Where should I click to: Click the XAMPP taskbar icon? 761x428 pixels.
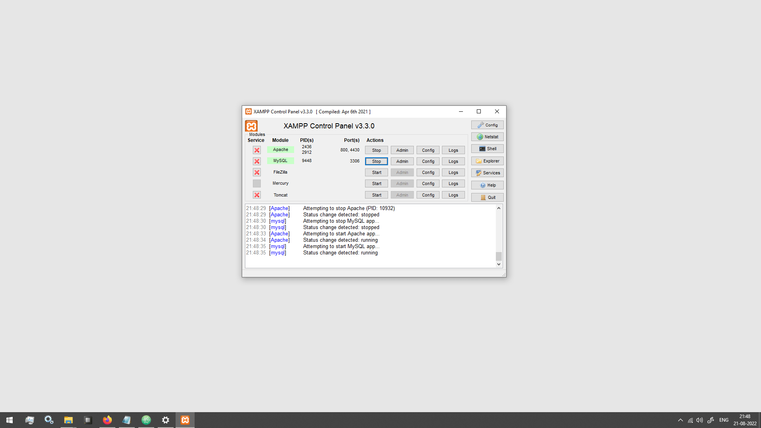185,420
